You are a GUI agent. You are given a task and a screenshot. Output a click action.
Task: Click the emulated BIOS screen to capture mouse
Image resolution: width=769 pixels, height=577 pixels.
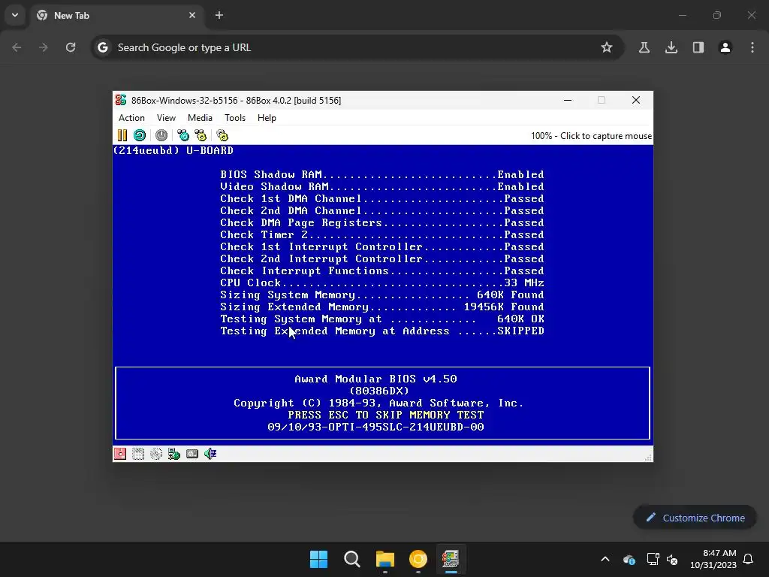point(383,295)
